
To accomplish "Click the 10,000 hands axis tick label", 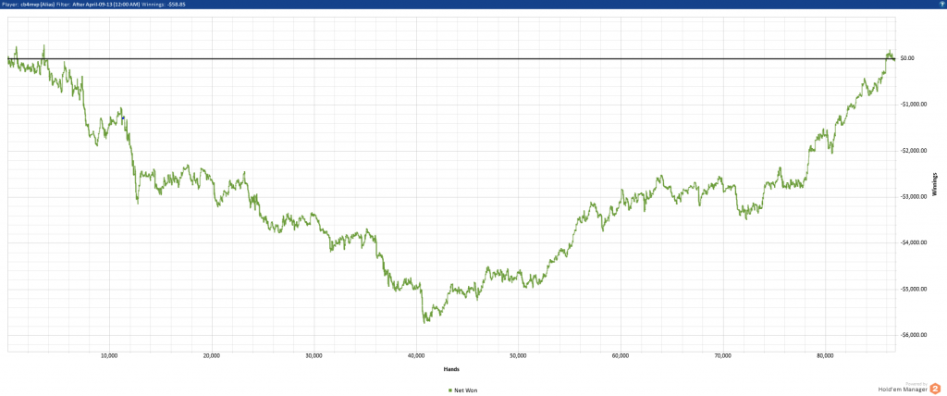I will [108, 356].
